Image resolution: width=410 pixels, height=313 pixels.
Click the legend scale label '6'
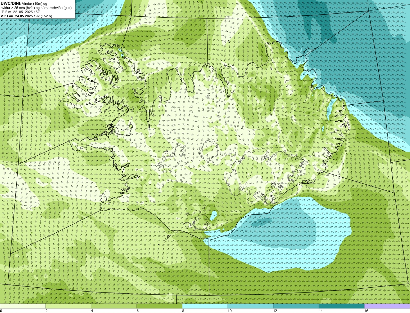point(137,311)
